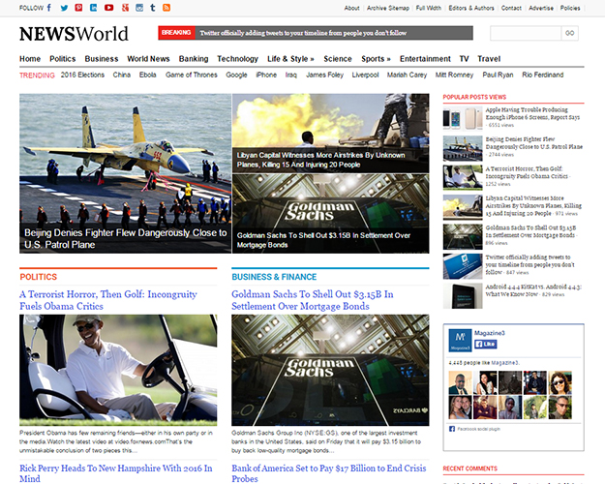Click the Facebook Like button for Magazine3
605x484 pixels.
[x=485, y=344]
